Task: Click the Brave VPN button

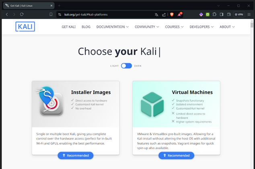Action: tap(239, 14)
